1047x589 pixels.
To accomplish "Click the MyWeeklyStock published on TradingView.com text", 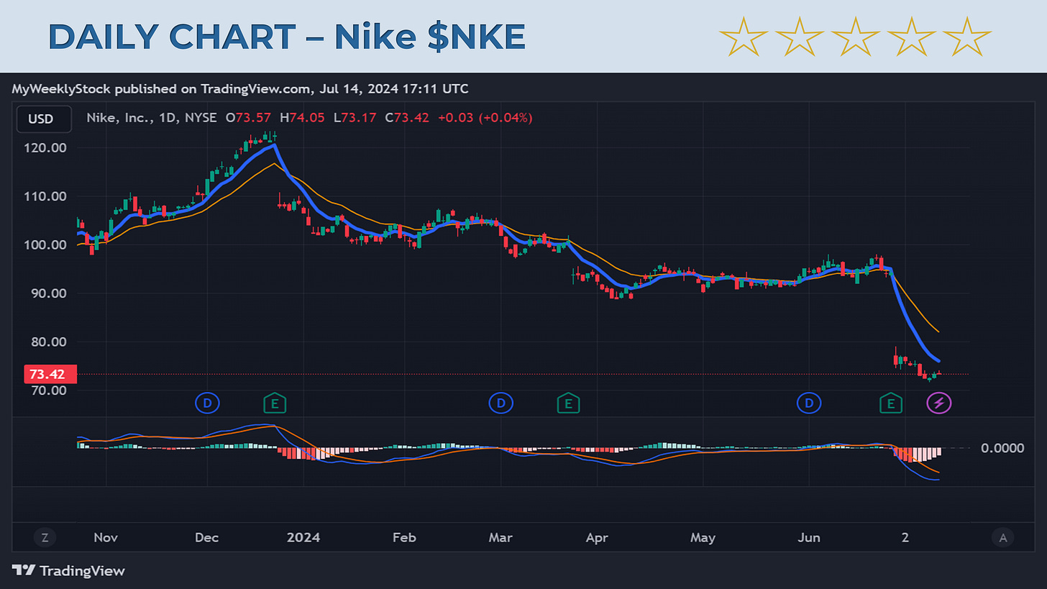I will [240, 89].
